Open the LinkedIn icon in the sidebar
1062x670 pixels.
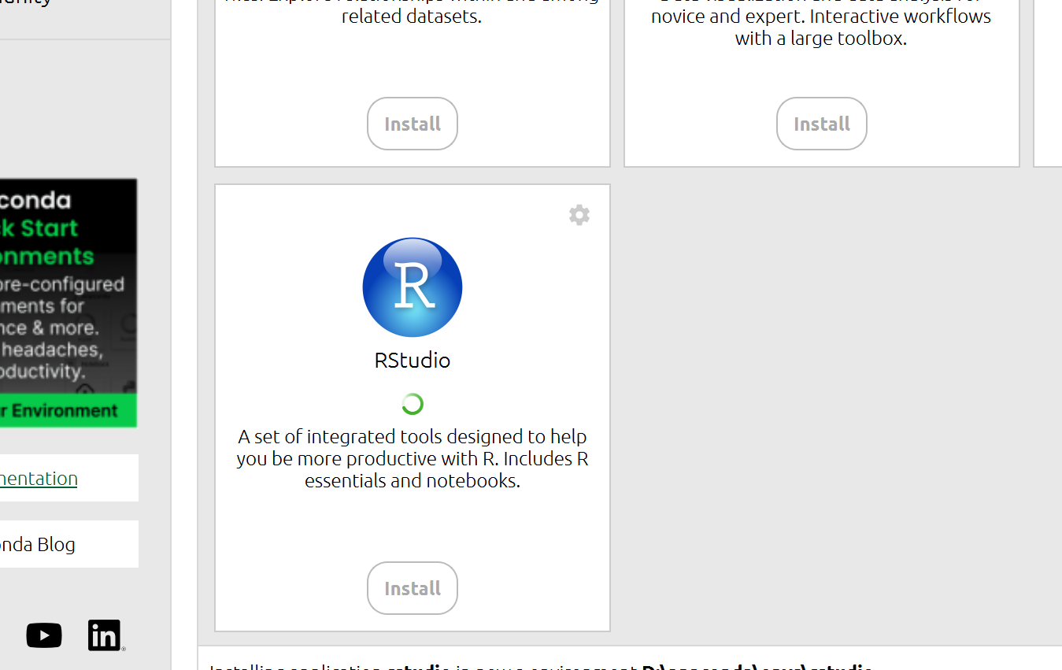click(x=105, y=635)
